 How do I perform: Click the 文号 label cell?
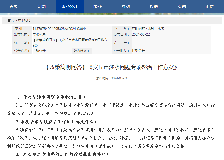click(122, 43)
